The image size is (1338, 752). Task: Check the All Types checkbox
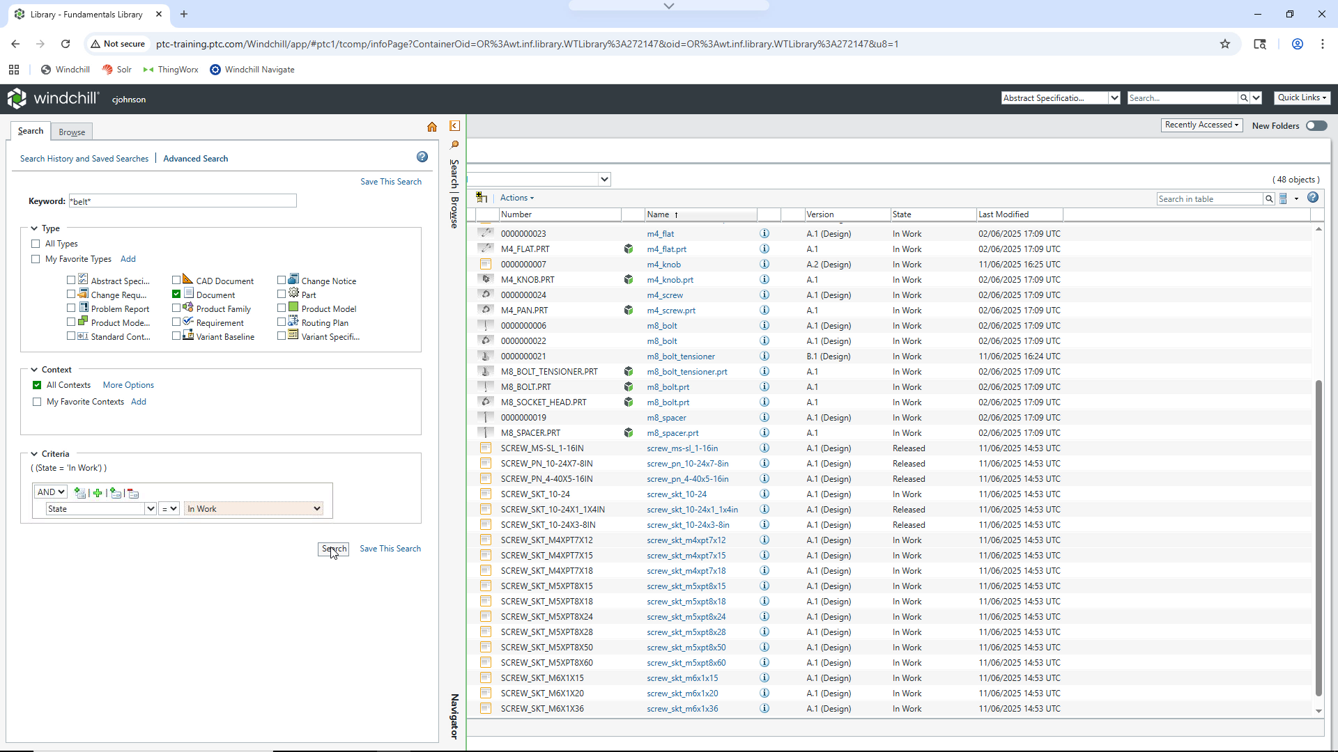pos(36,244)
